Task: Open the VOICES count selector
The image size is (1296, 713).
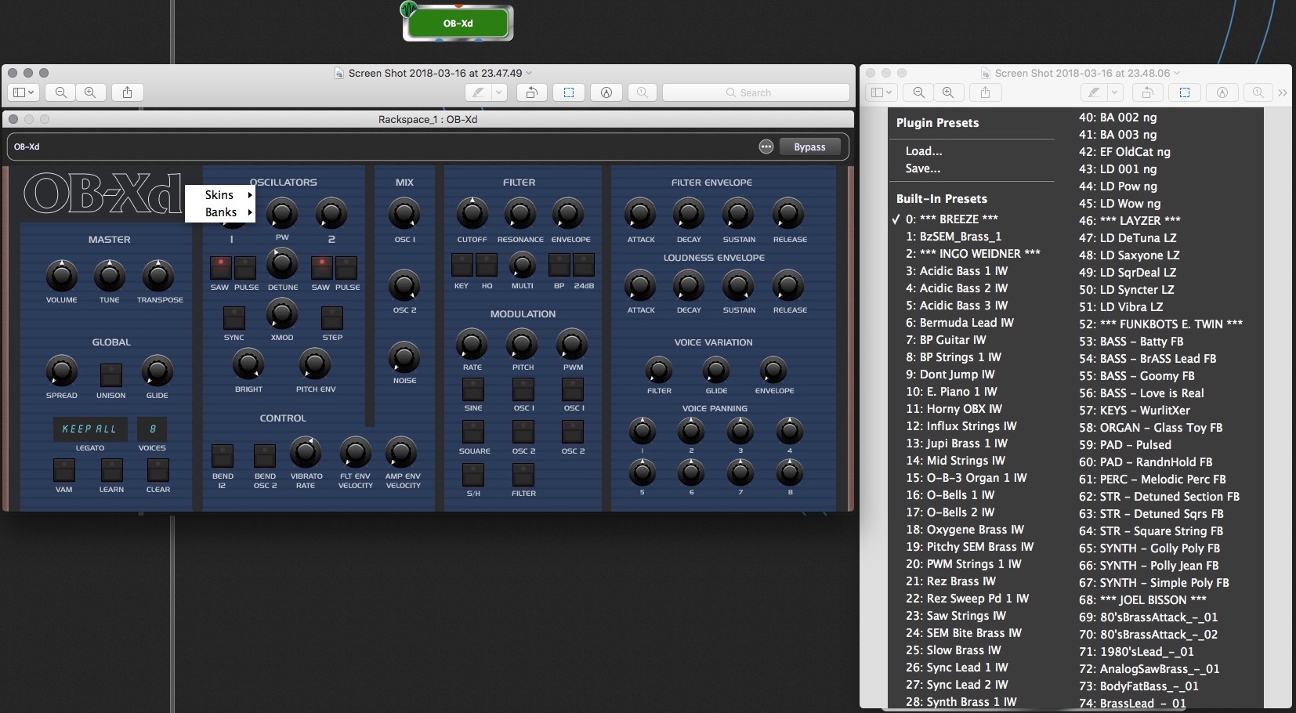Action: click(x=152, y=429)
